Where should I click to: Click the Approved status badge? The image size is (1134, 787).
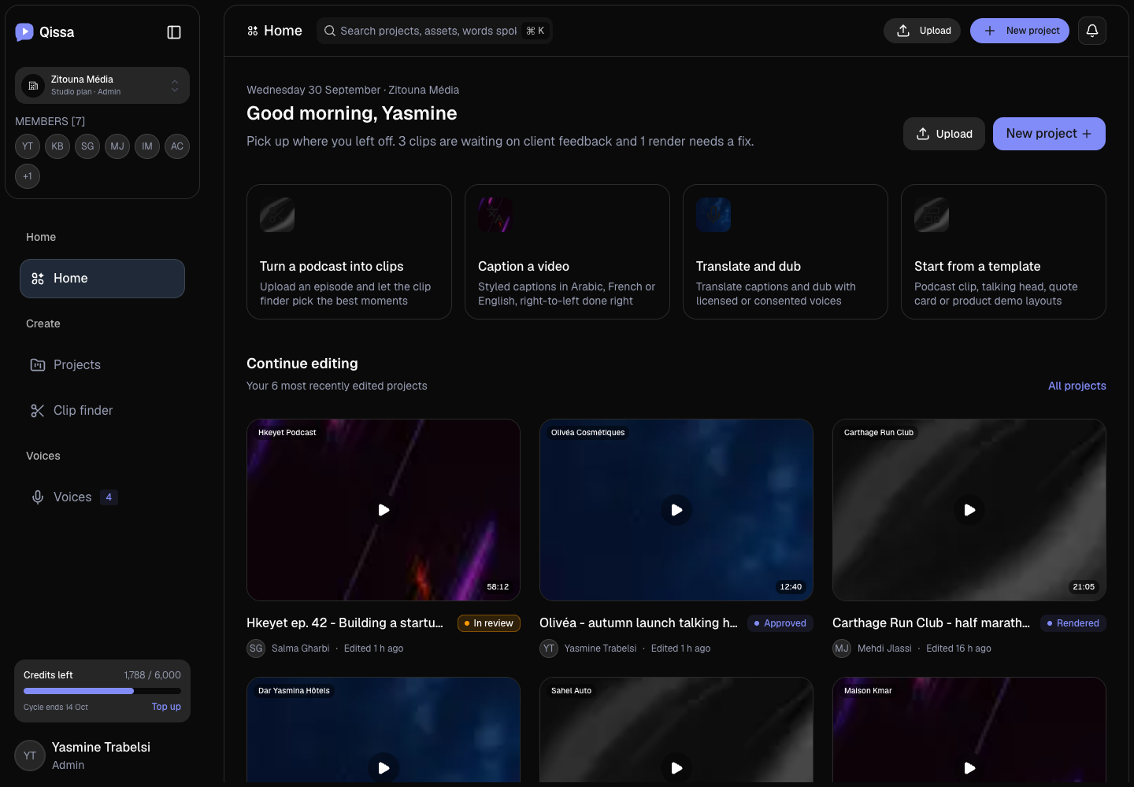(780, 623)
